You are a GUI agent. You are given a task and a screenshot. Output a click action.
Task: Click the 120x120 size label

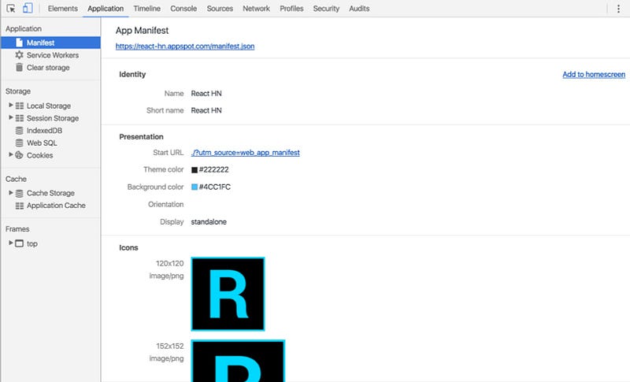(169, 264)
